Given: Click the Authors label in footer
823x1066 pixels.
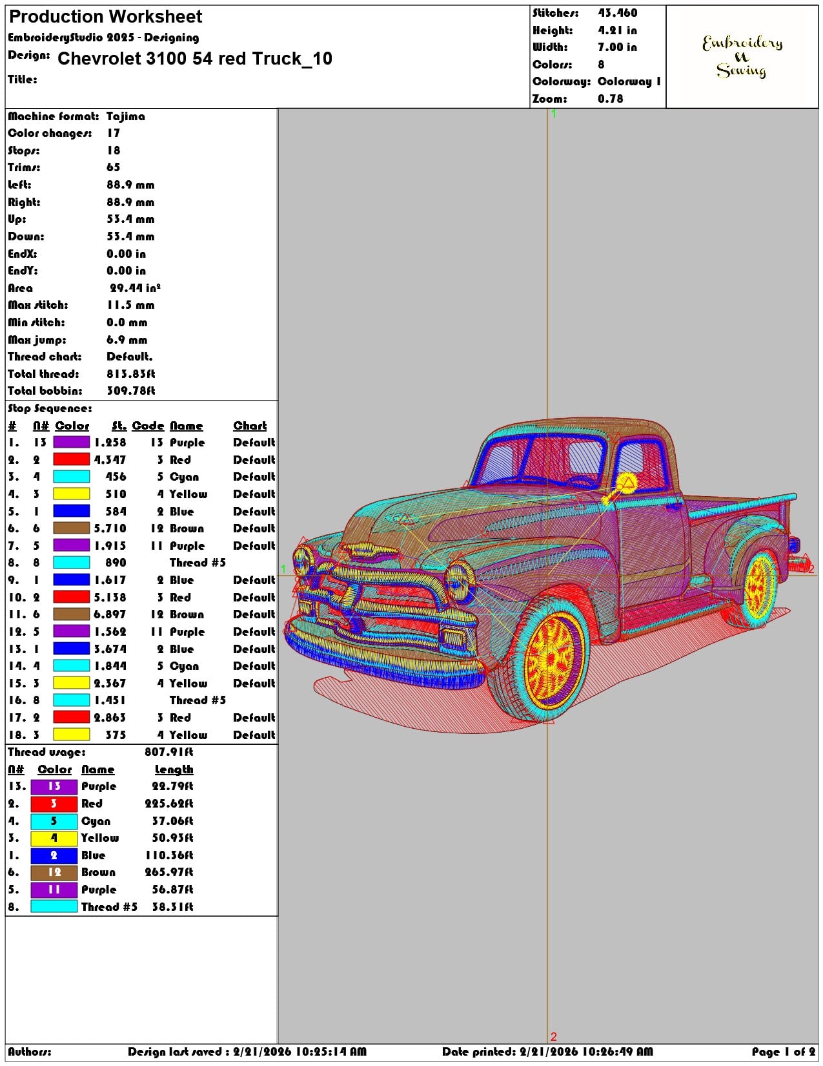Looking at the screenshot, I should point(30,1052).
